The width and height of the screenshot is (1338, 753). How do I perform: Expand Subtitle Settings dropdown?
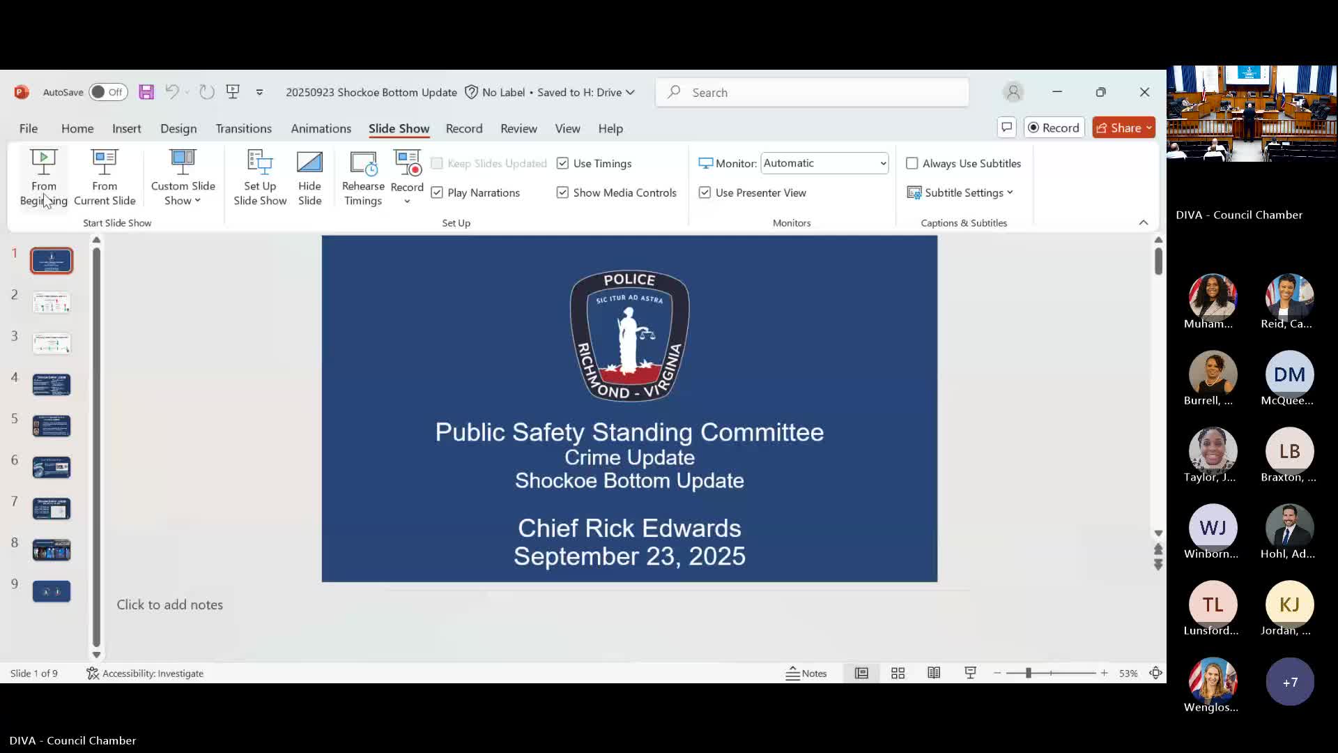point(968,192)
